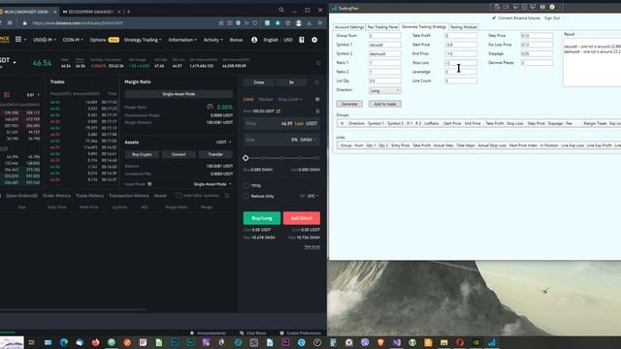Open the Order History tab
This screenshot has width=621, height=349.
(56, 196)
